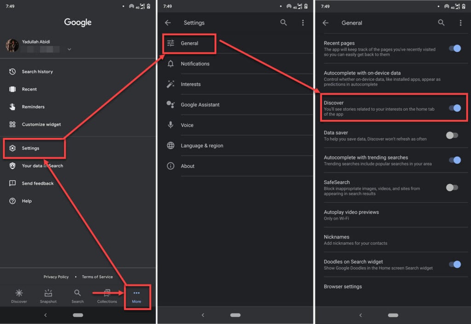Open the Nicknames setting
Image resolution: width=471 pixels, height=324 pixels.
(396, 240)
